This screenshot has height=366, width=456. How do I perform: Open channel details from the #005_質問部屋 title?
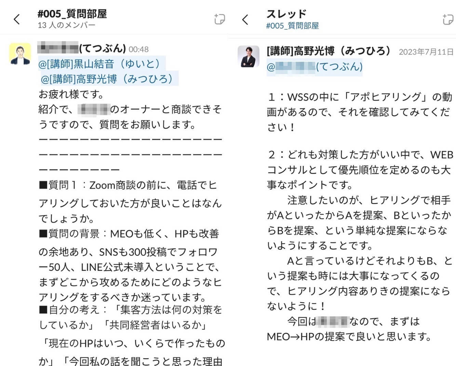coord(72,14)
